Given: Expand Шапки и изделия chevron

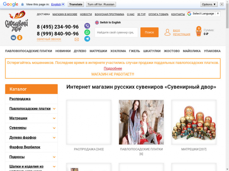Looking at the screenshot, I should click(54, 167).
